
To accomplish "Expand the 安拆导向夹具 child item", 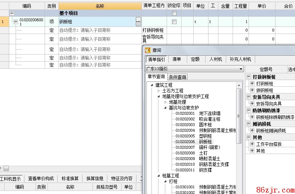I will pyautogui.click(x=252, y=104).
